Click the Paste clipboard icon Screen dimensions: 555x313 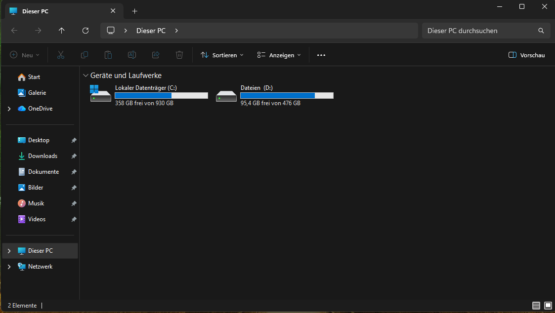point(108,55)
